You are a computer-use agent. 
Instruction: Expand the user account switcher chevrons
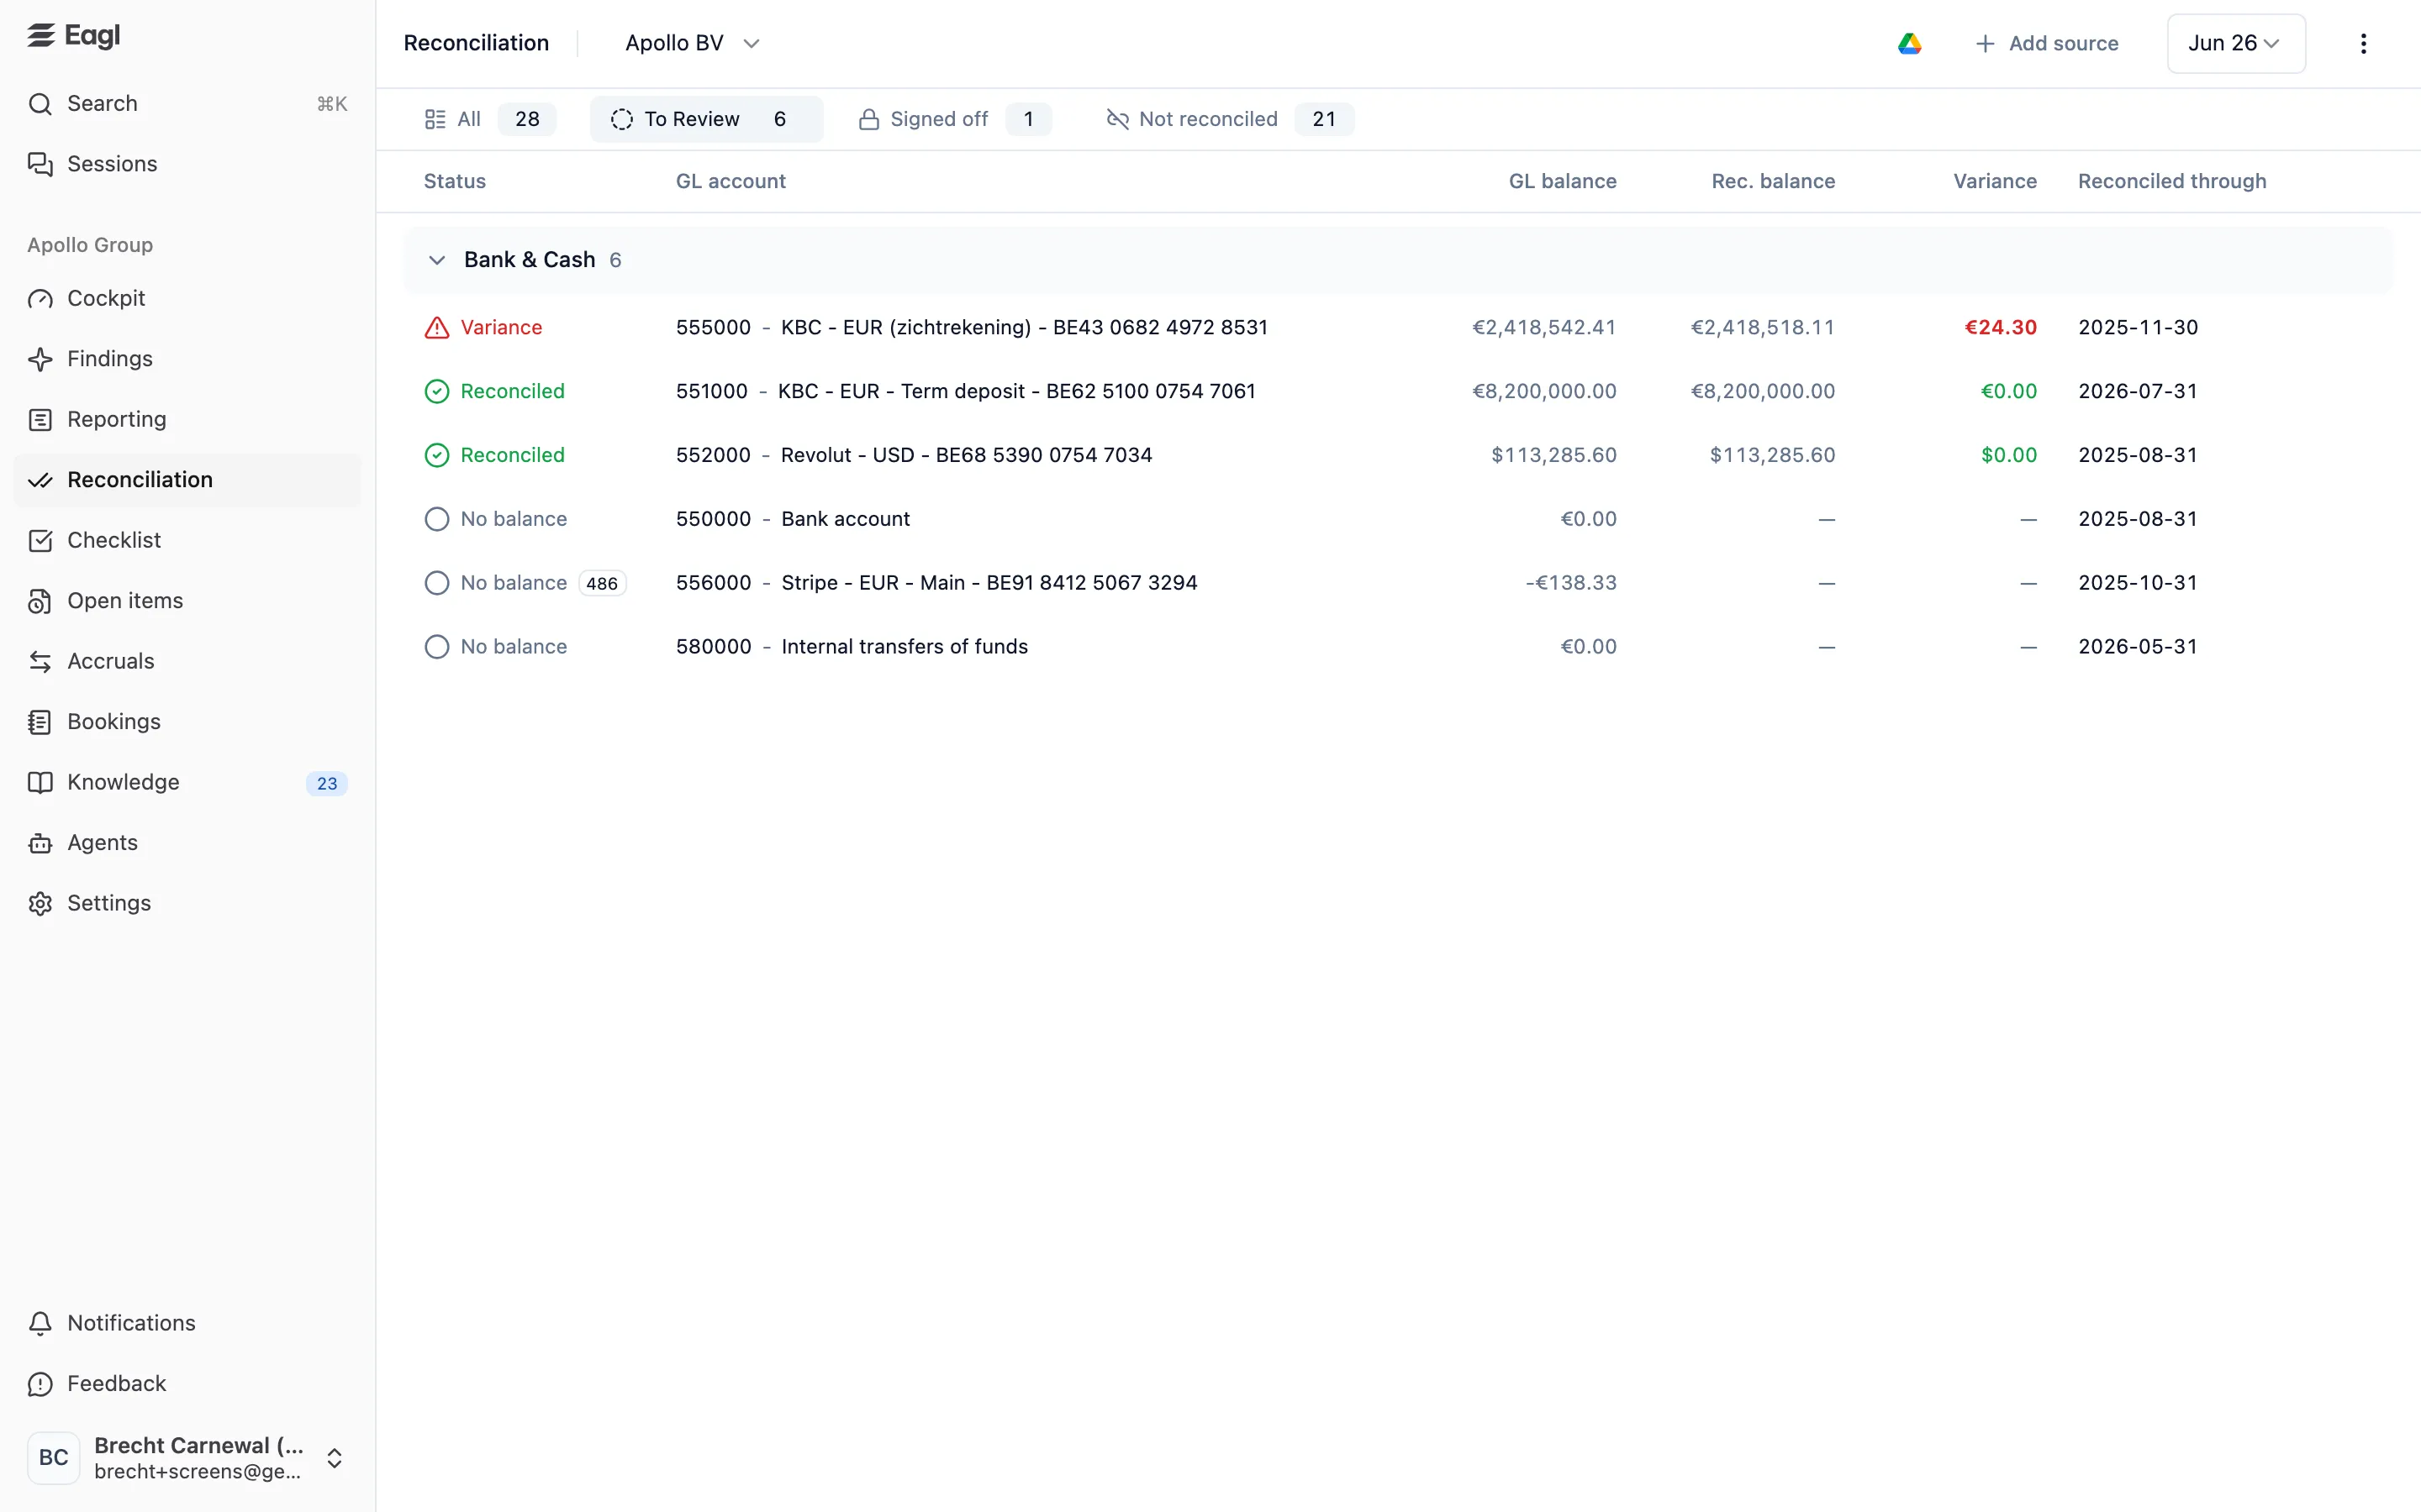click(x=335, y=1458)
